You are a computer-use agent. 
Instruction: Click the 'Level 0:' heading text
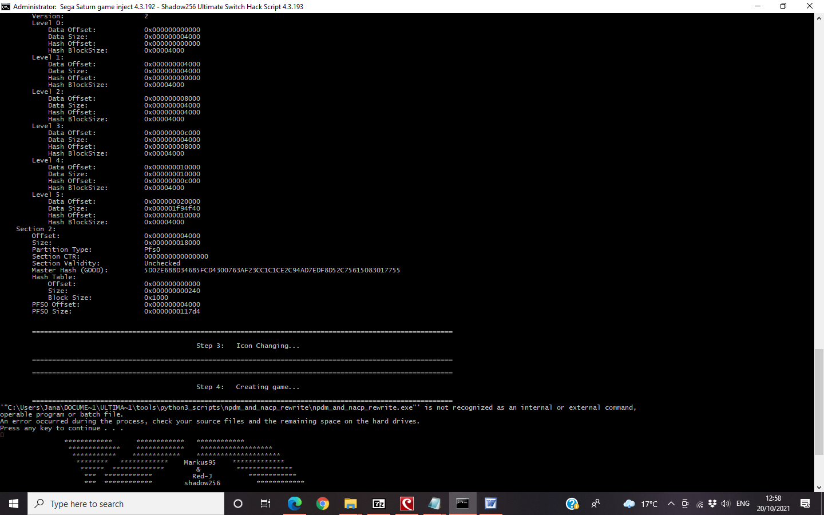click(x=48, y=23)
